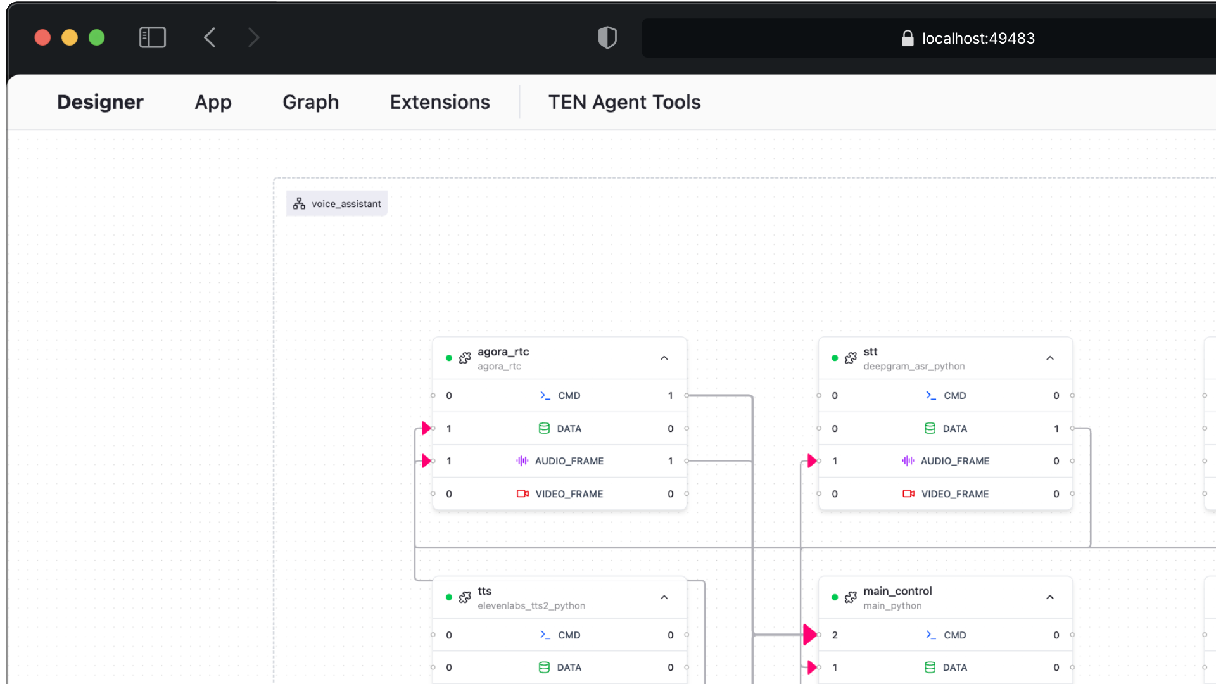Image resolution: width=1216 pixels, height=684 pixels.
Task: Click the DATA database icon in stt
Action: point(930,429)
